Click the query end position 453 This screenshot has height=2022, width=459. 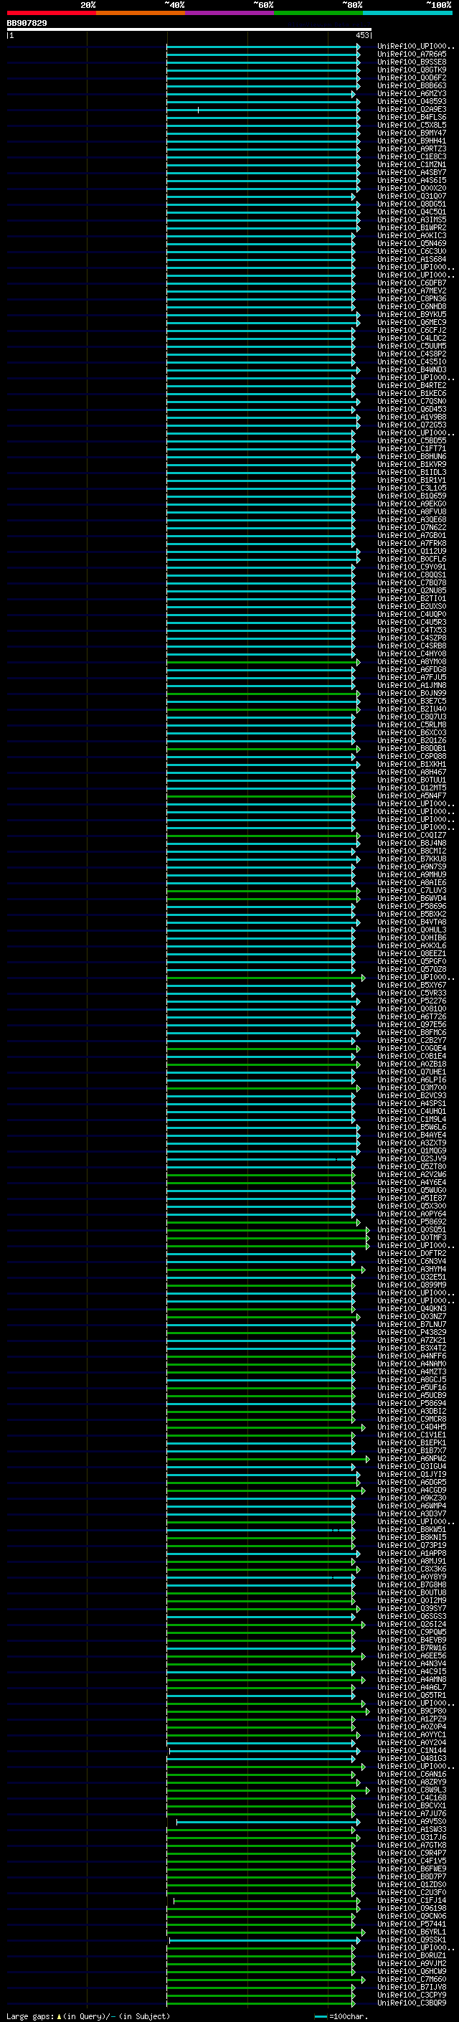361,36
